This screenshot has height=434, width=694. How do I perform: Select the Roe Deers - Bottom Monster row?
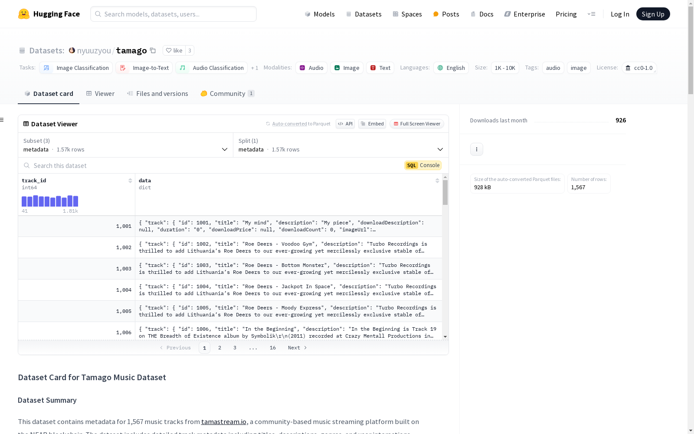(230, 269)
